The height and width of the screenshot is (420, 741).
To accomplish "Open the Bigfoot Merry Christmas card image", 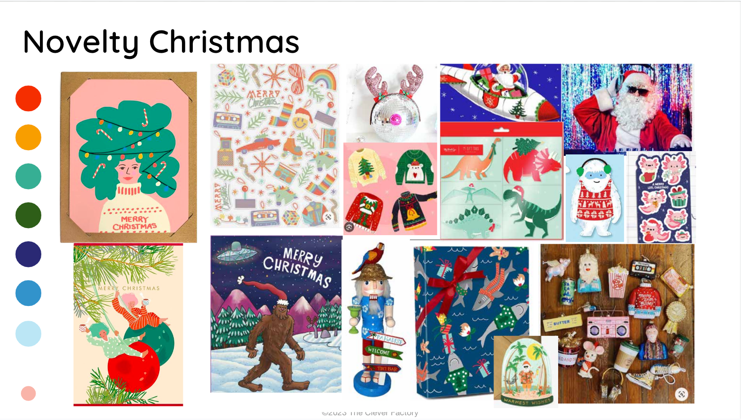I will [276, 314].
